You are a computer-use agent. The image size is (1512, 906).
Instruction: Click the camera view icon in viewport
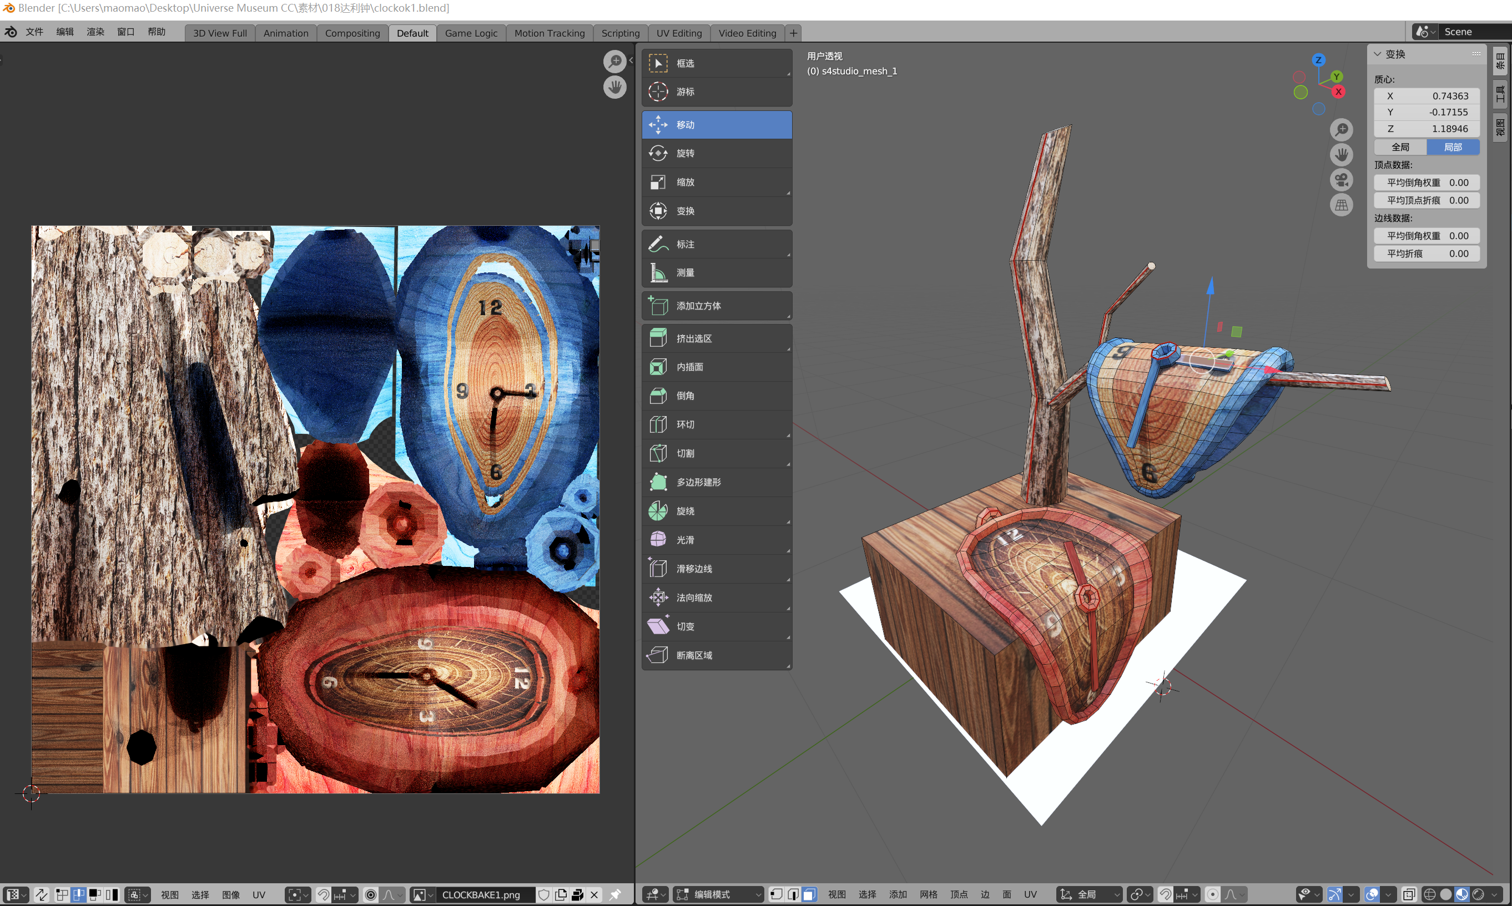1341,180
